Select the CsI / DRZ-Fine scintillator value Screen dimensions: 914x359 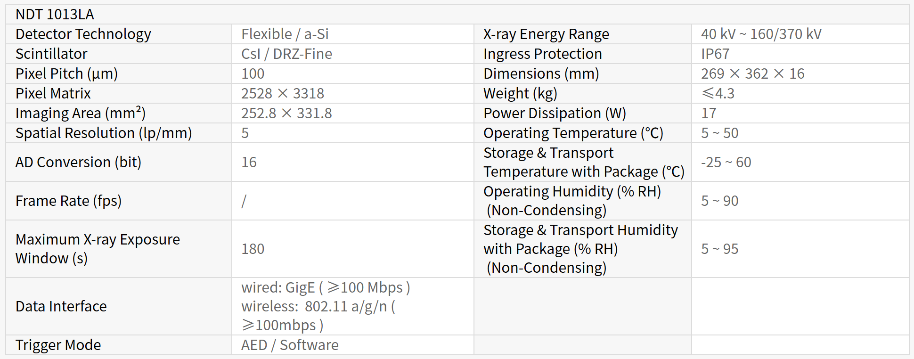286,54
